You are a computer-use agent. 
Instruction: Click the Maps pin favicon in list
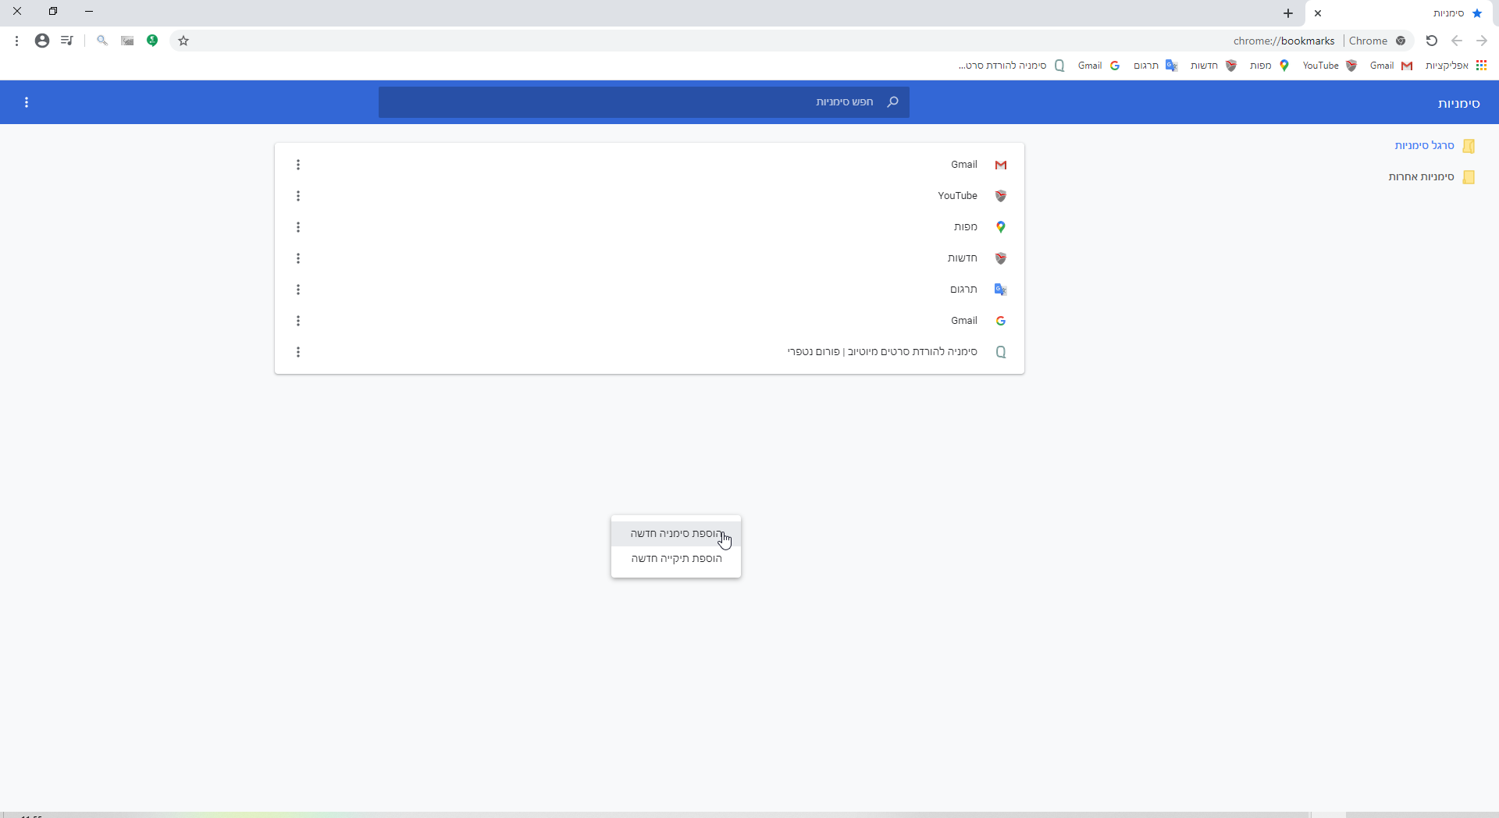pyautogui.click(x=1001, y=227)
